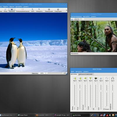Click the red warning triangle tray icon

click(x=107, y=115)
